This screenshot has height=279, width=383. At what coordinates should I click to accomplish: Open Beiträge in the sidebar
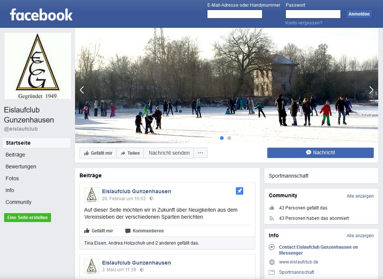tap(16, 155)
